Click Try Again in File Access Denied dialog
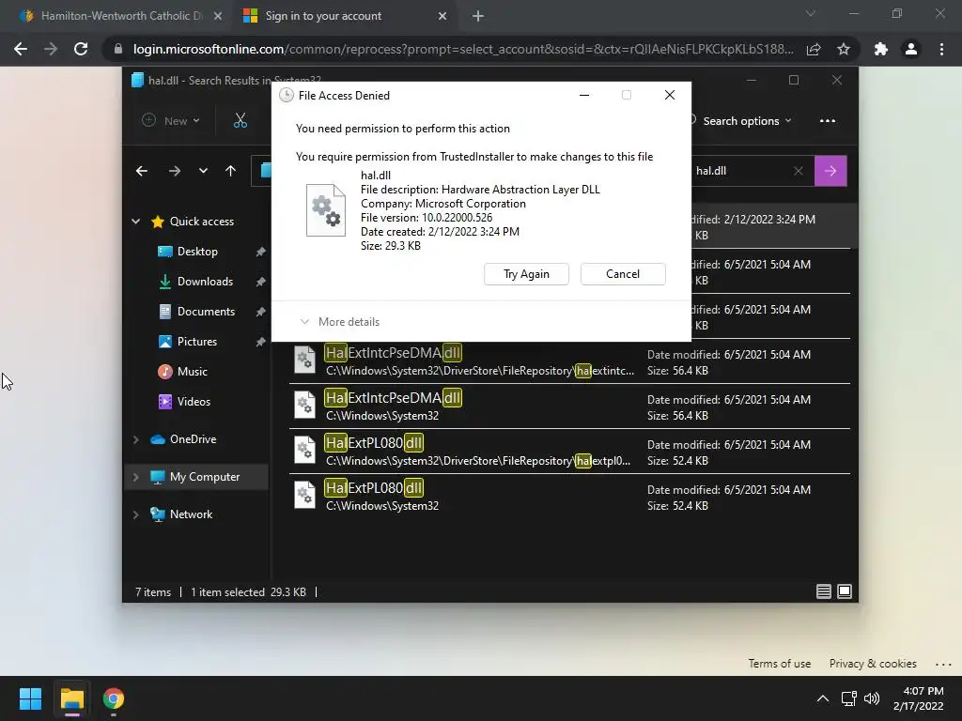The height and width of the screenshot is (721, 962). (x=526, y=274)
